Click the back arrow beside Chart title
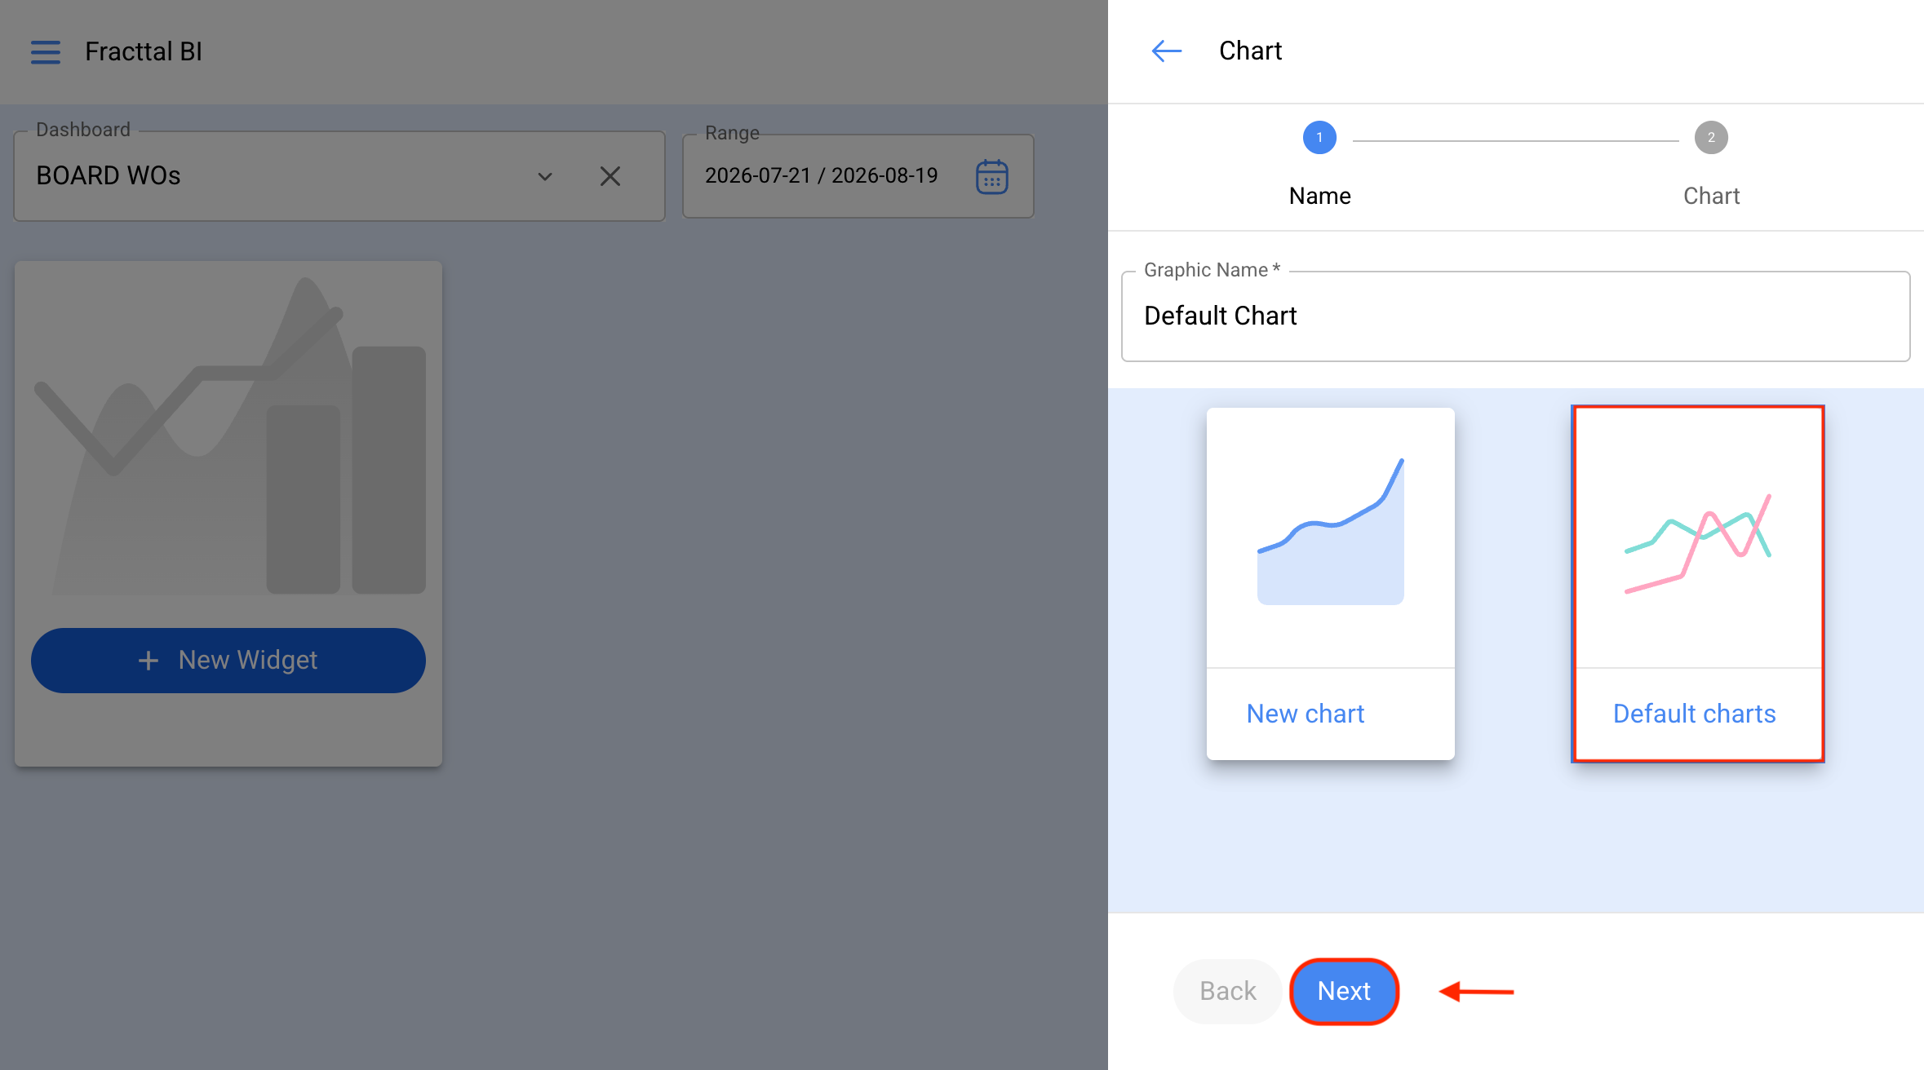Viewport: 1924px width, 1070px height. click(1166, 51)
